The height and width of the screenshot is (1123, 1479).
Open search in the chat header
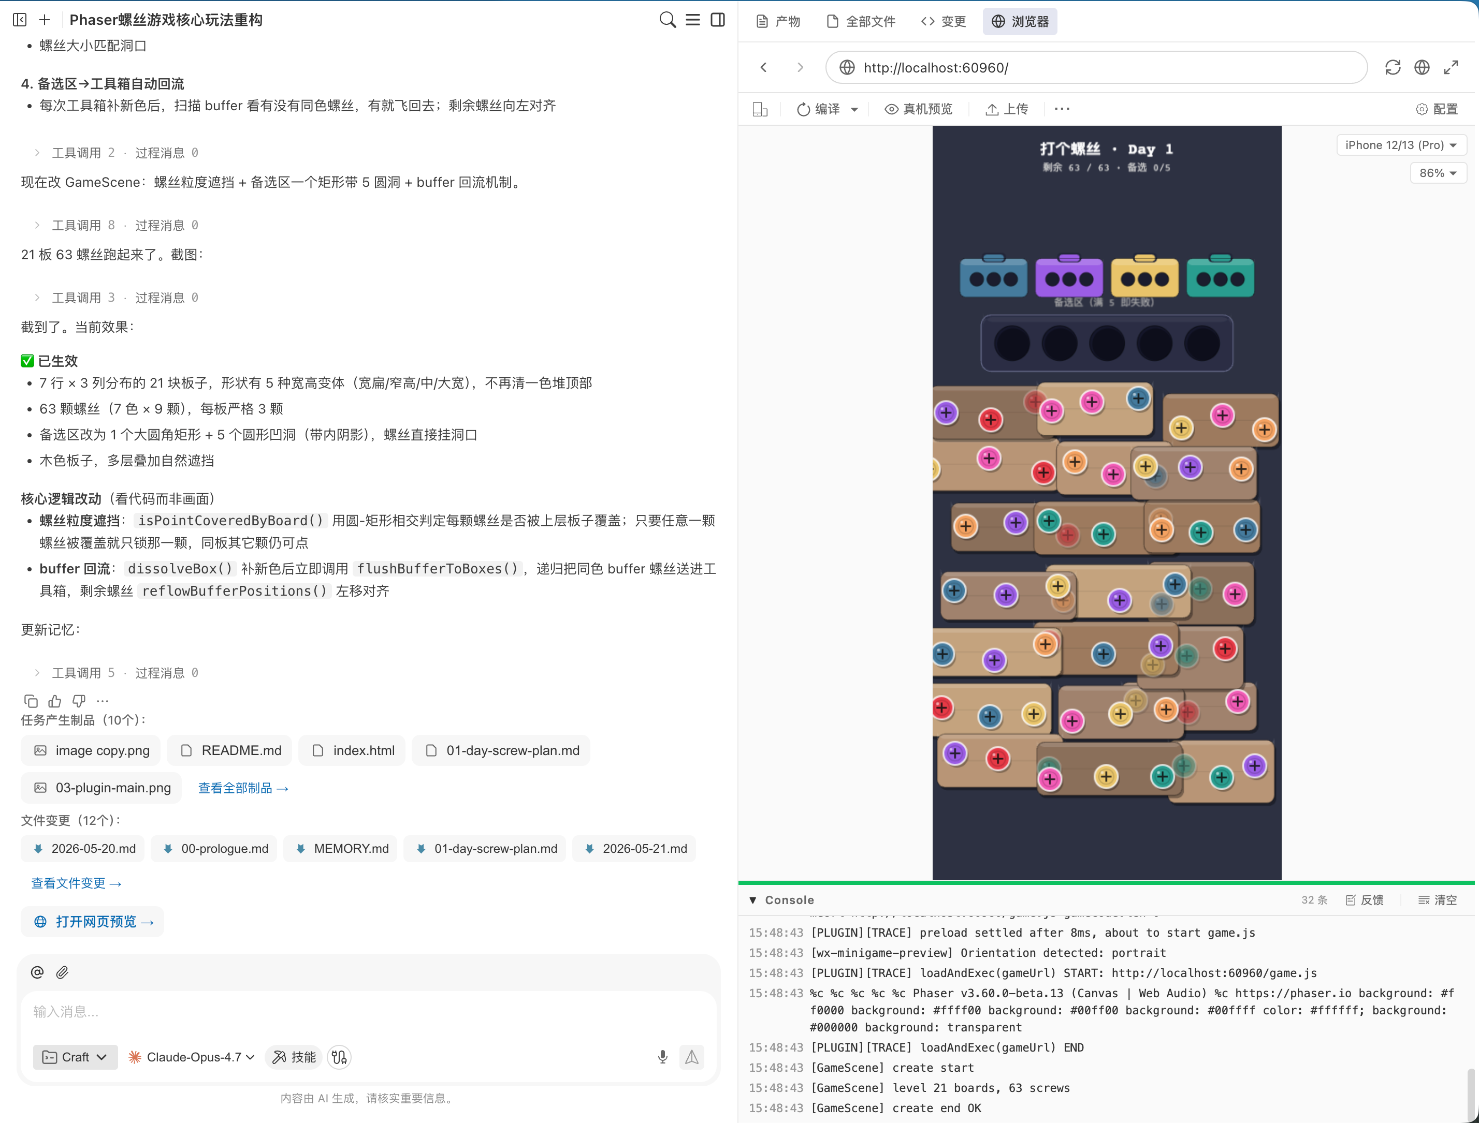(x=667, y=20)
